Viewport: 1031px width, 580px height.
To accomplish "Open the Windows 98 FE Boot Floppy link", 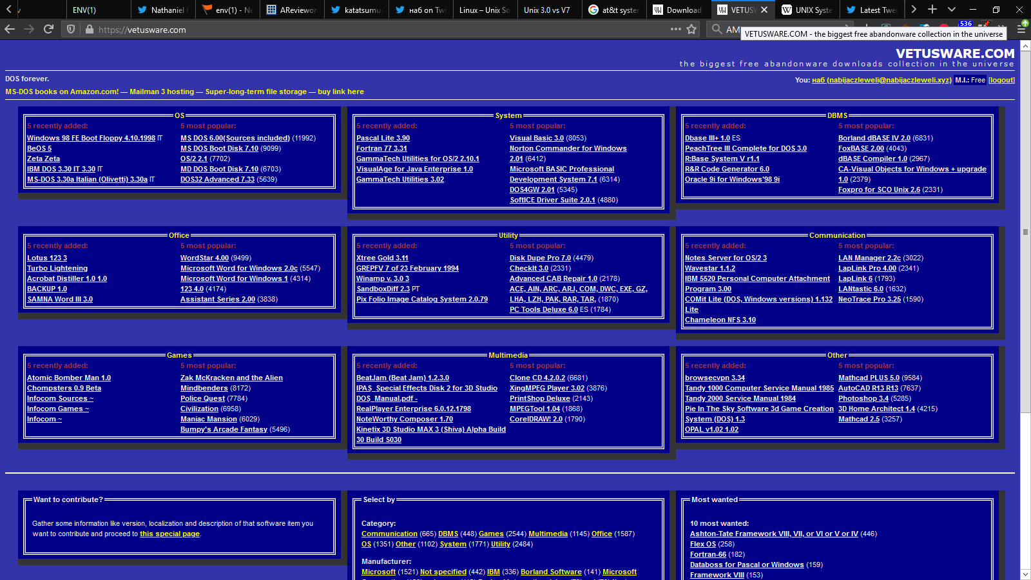I will pyautogui.click(x=91, y=138).
